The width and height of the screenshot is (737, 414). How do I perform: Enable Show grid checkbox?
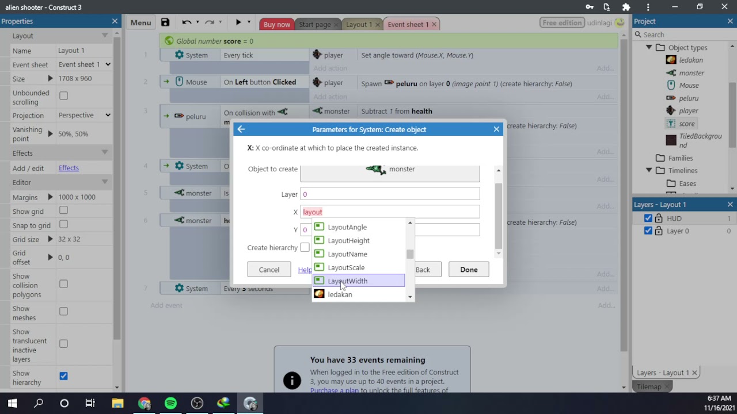click(x=63, y=210)
